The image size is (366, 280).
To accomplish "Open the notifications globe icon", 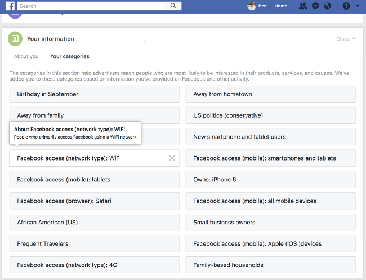I will (x=328, y=6).
